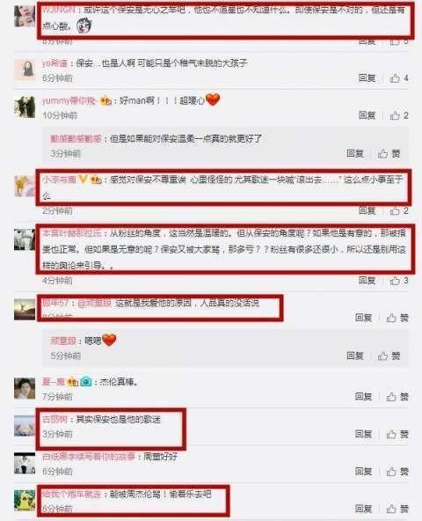Click the @ mention in 人品真的没话说 comment
422x521 pixels.
click(x=94, y=303)
